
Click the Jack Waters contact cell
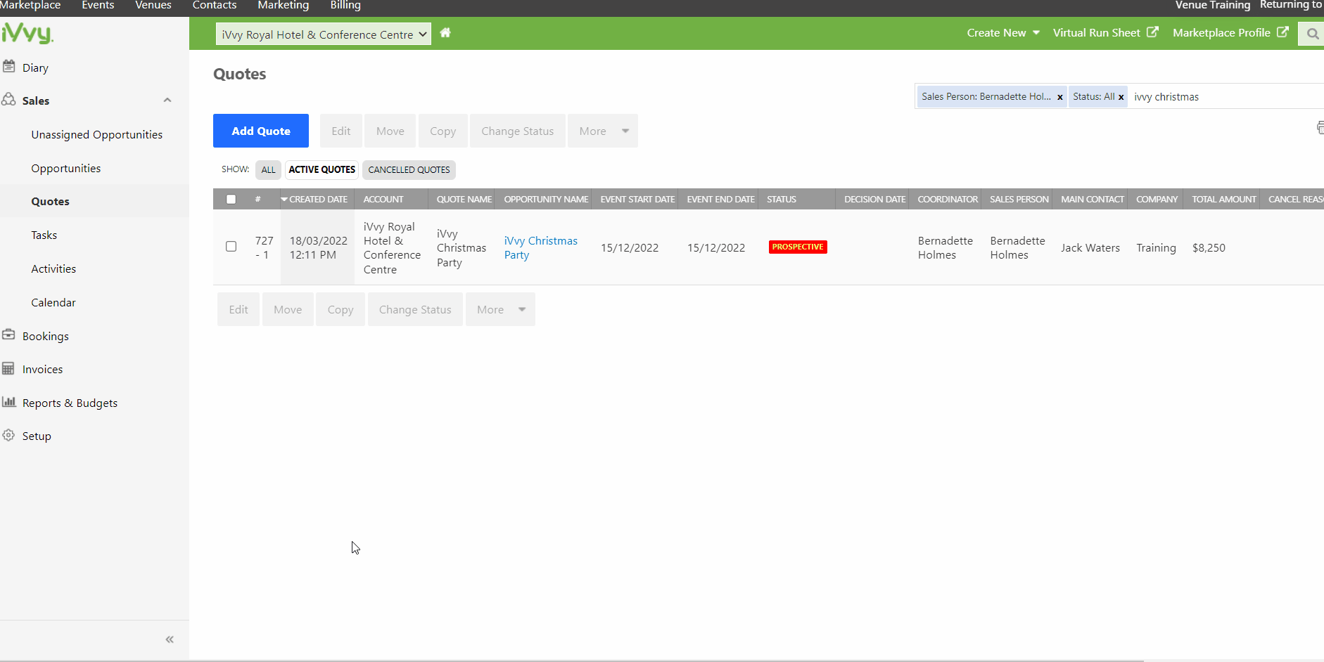[1090, 247]
